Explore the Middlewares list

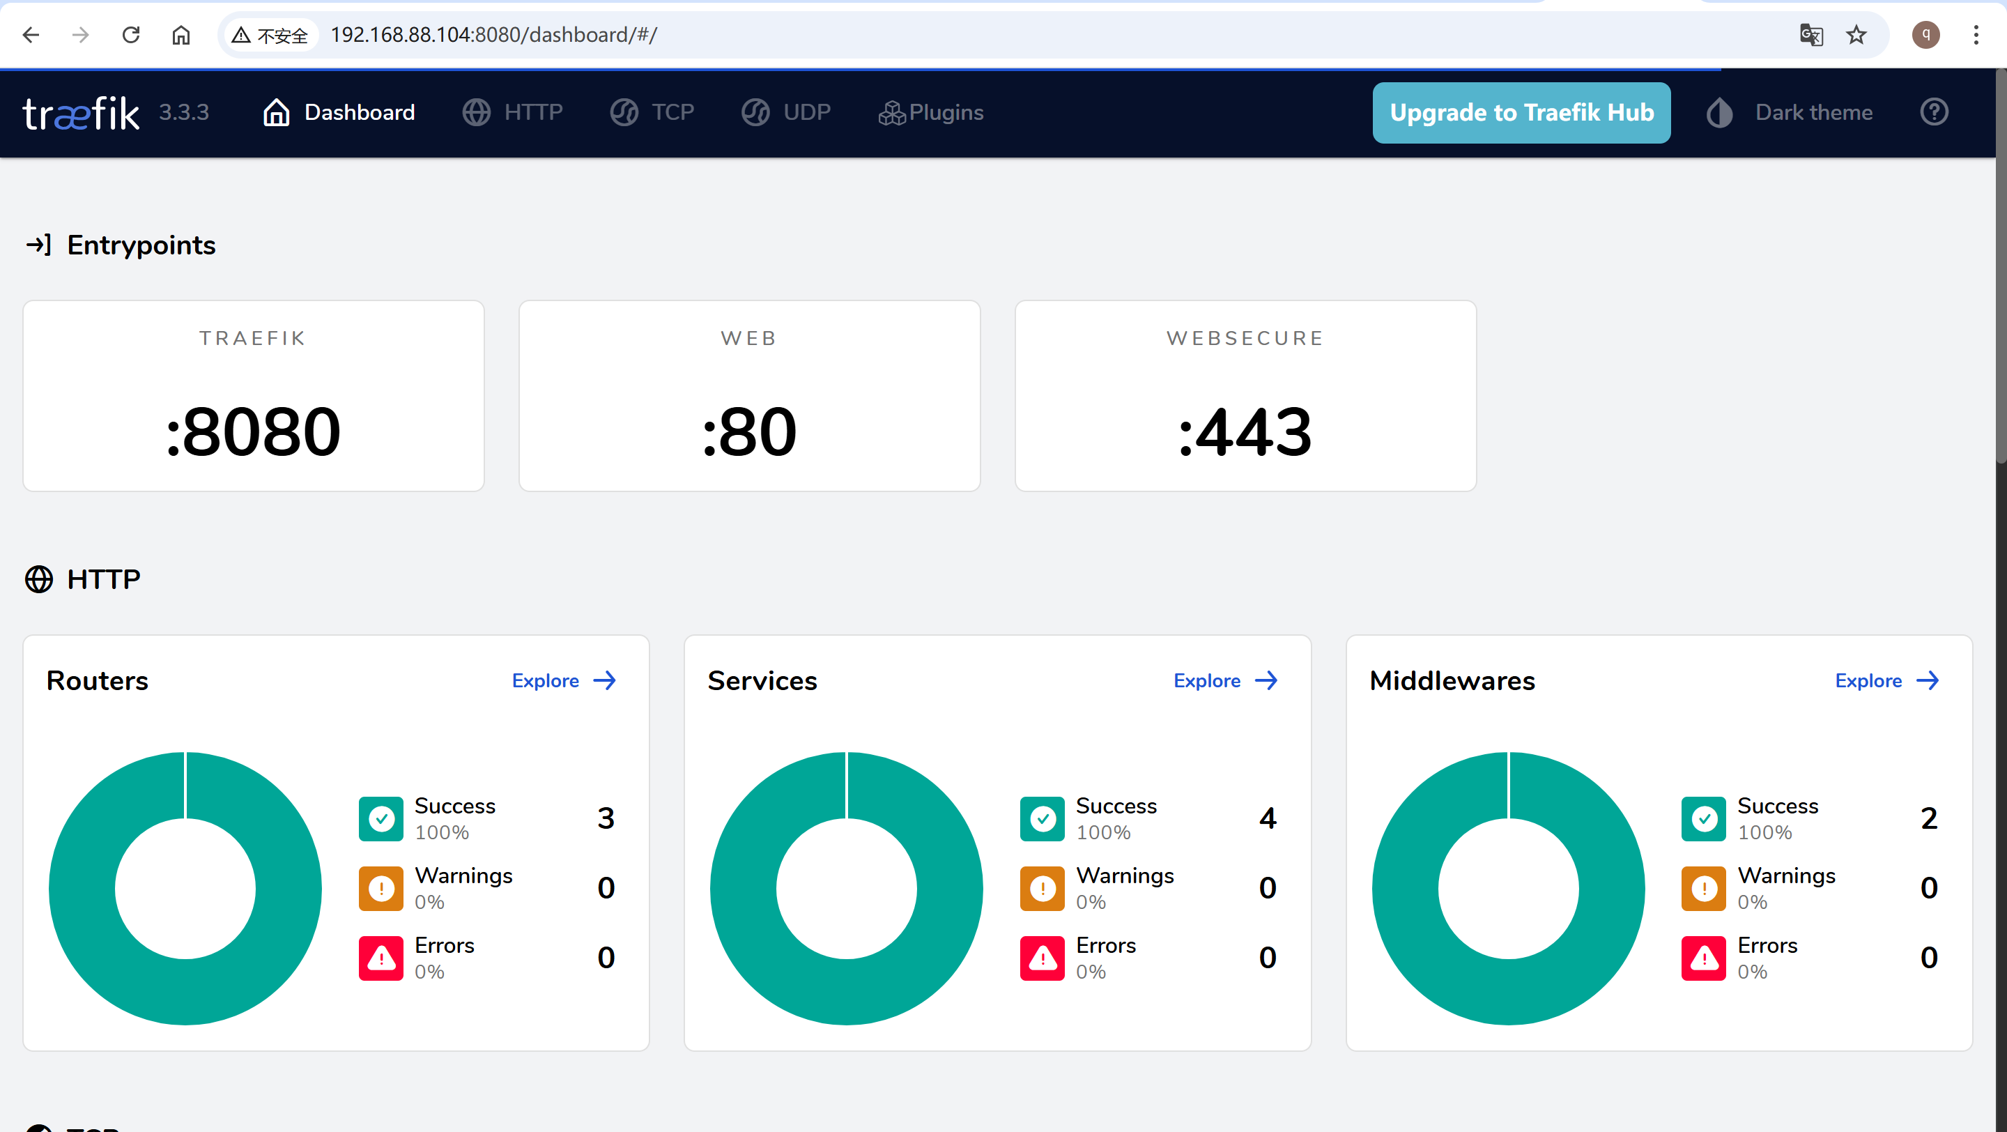pos(1887,680)
